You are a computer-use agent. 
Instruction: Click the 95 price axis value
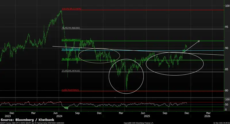(x=227, y=27)
